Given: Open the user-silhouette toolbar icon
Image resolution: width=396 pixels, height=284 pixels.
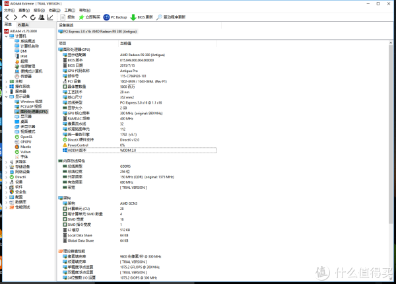Looking at the screenshot, I should point(42,17).
